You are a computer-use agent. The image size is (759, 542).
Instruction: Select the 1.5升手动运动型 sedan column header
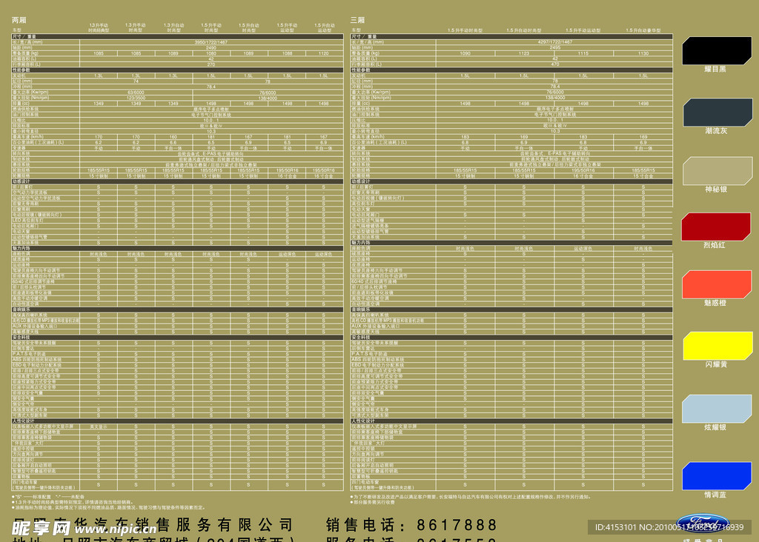(x=583, y=30)
